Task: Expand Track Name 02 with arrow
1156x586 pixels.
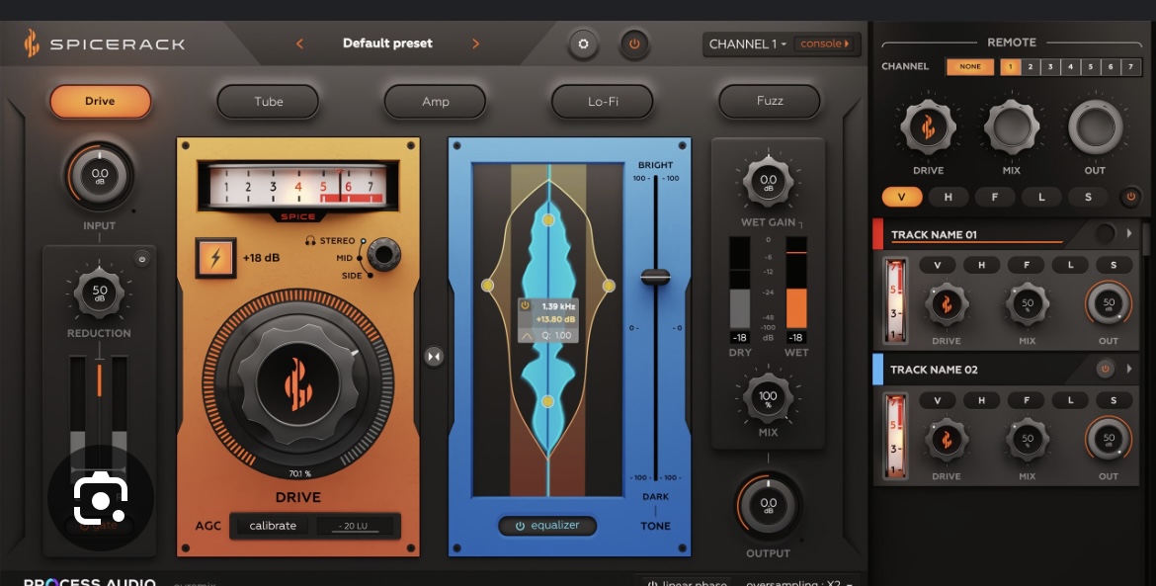Action: [1129, 369]
